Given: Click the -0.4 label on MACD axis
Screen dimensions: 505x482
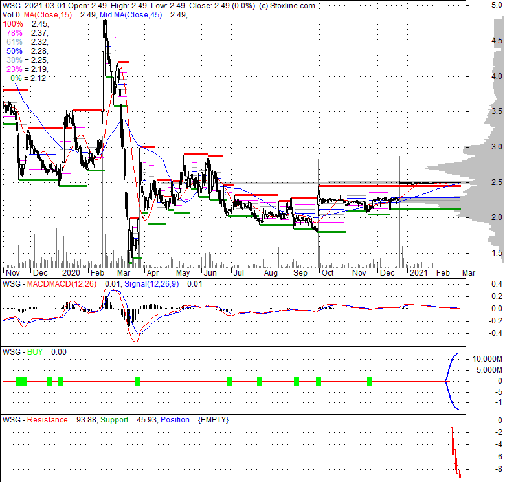Looking at the screenshot, I should (495, 333).
